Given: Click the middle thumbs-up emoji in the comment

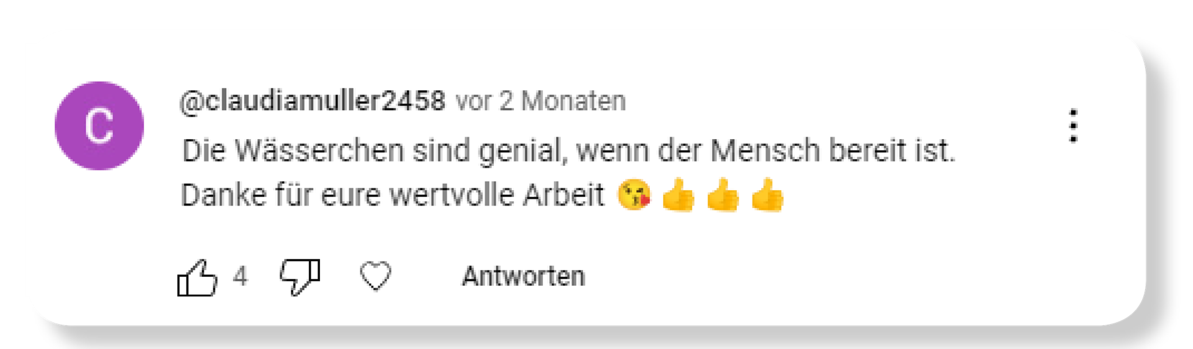Looking at the screenshot, I should coord(723,195).
